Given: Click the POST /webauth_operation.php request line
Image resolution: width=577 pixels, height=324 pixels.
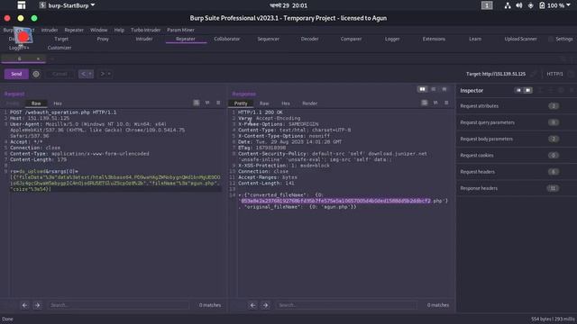Looking at the screenshot, I should tap(63, 112).
